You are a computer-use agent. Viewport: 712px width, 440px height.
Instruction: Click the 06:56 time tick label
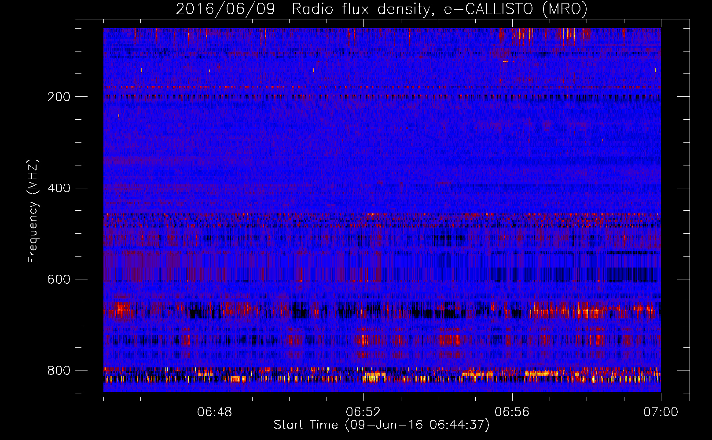[512, 412]
